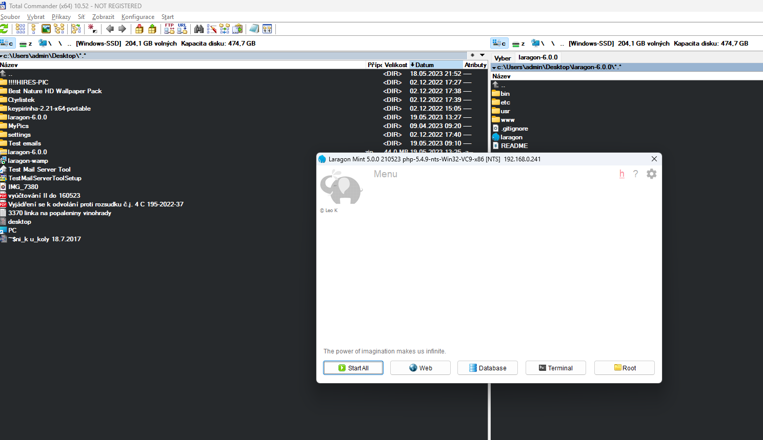763x440 pixels.
Task: Open Laragon Menu label
Action: tap(386, 174)
